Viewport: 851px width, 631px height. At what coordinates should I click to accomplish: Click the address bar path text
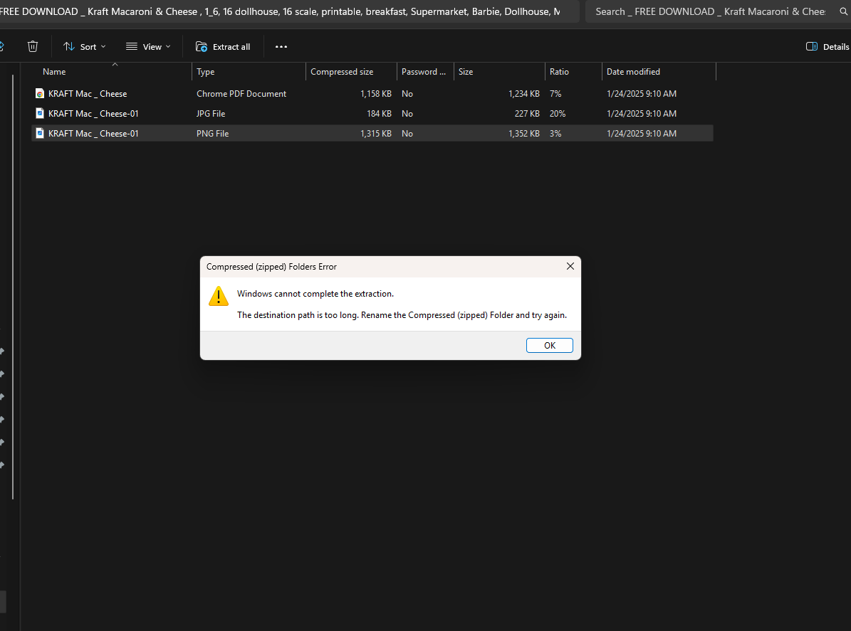[279, 11]
